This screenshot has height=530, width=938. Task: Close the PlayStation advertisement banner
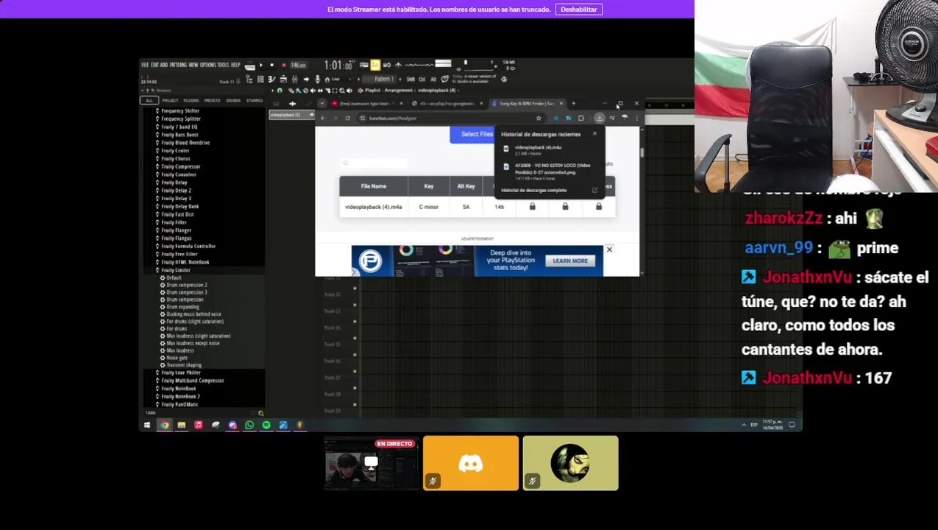609,250
